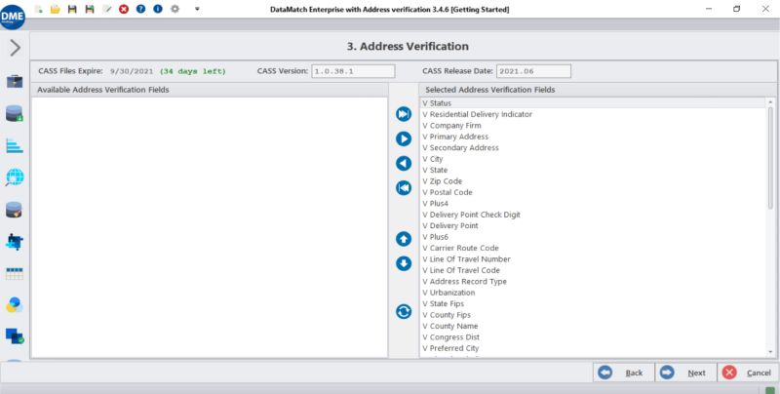Select 'V Delivery Point Check Digit' field
Viewport: 780px width, 394px height.
[593, 215]
